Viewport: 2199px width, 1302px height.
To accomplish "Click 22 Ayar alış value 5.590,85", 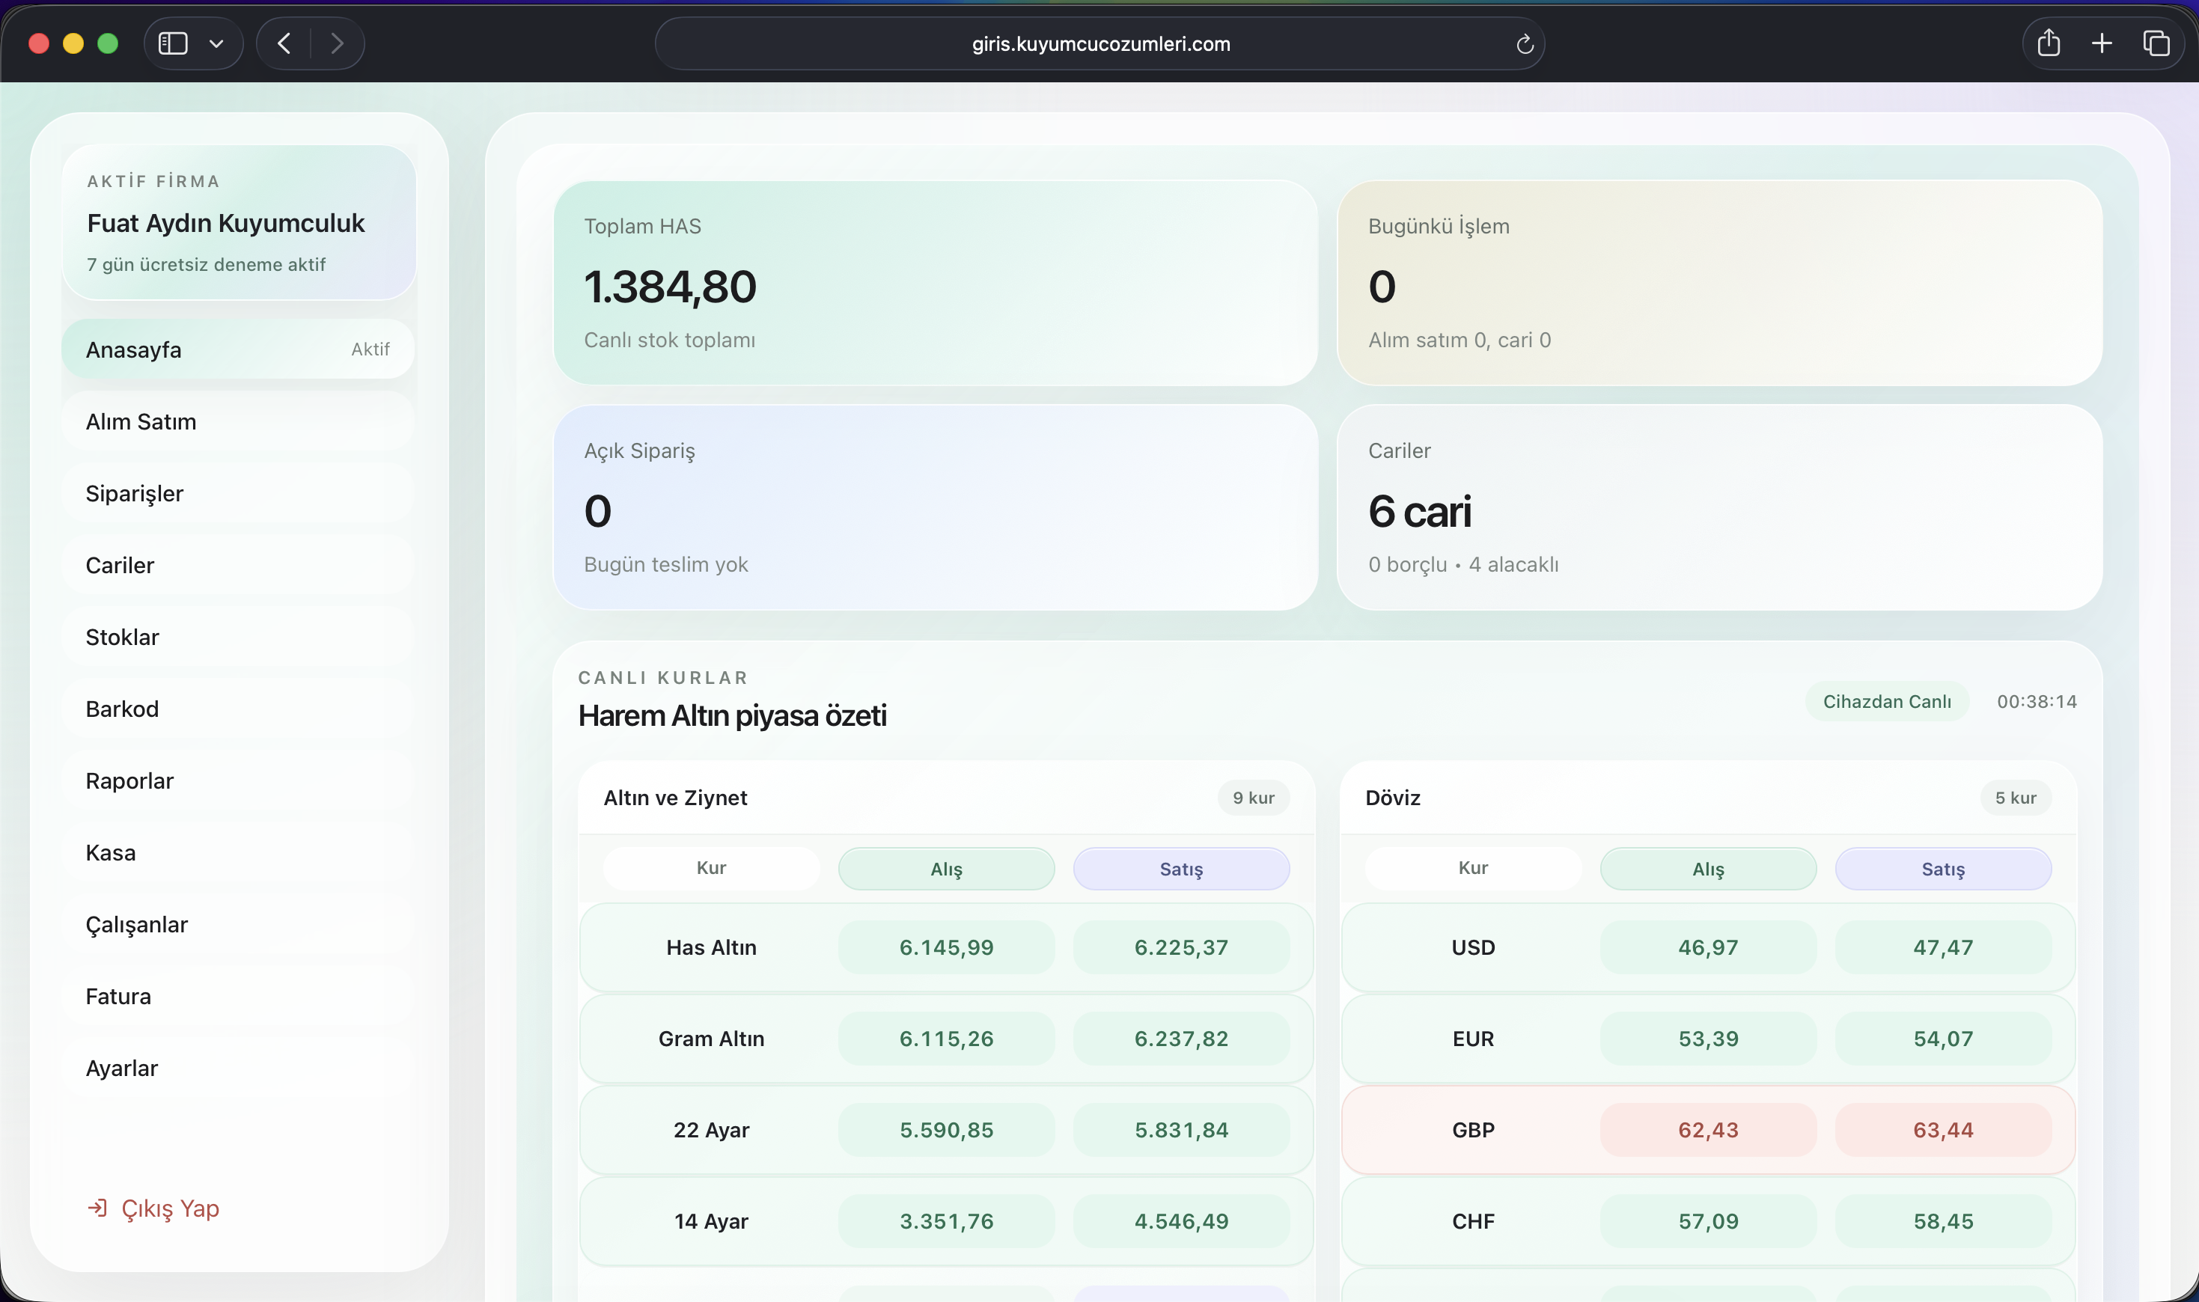I will pyautogui.click(x=946, y=1130).
